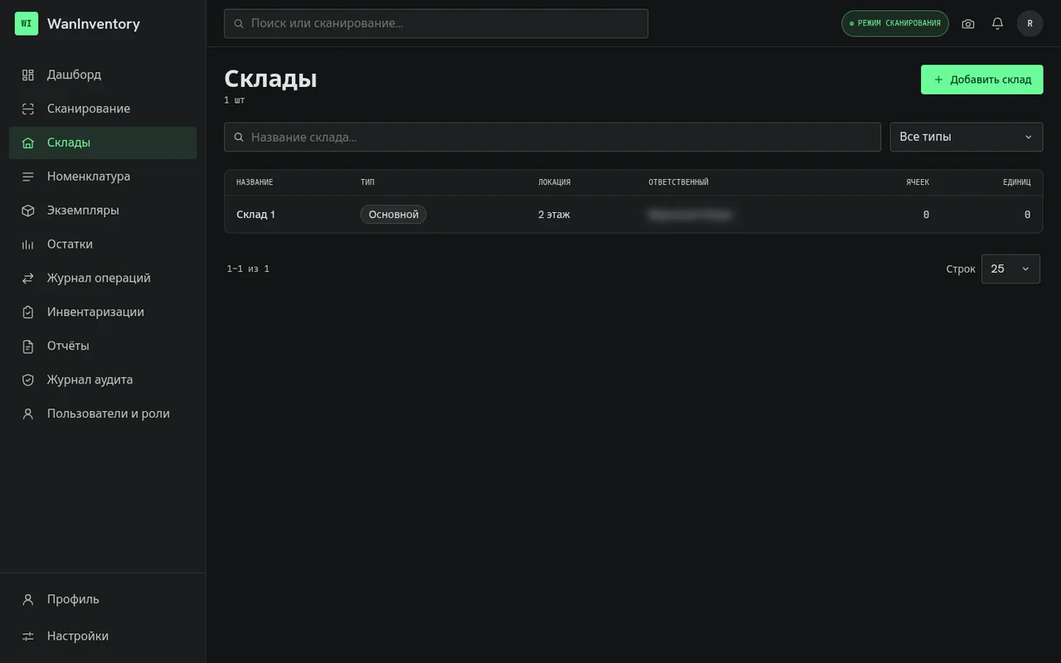Click the 1–1 из 1 pagination text

point(248,269)
